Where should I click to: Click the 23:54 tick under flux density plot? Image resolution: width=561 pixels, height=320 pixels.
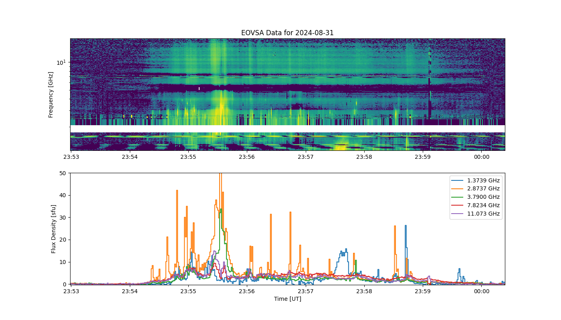click(129, 292)
